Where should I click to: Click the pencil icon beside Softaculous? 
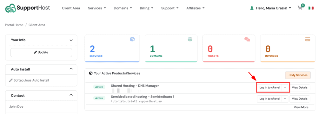tap(11, 80)
